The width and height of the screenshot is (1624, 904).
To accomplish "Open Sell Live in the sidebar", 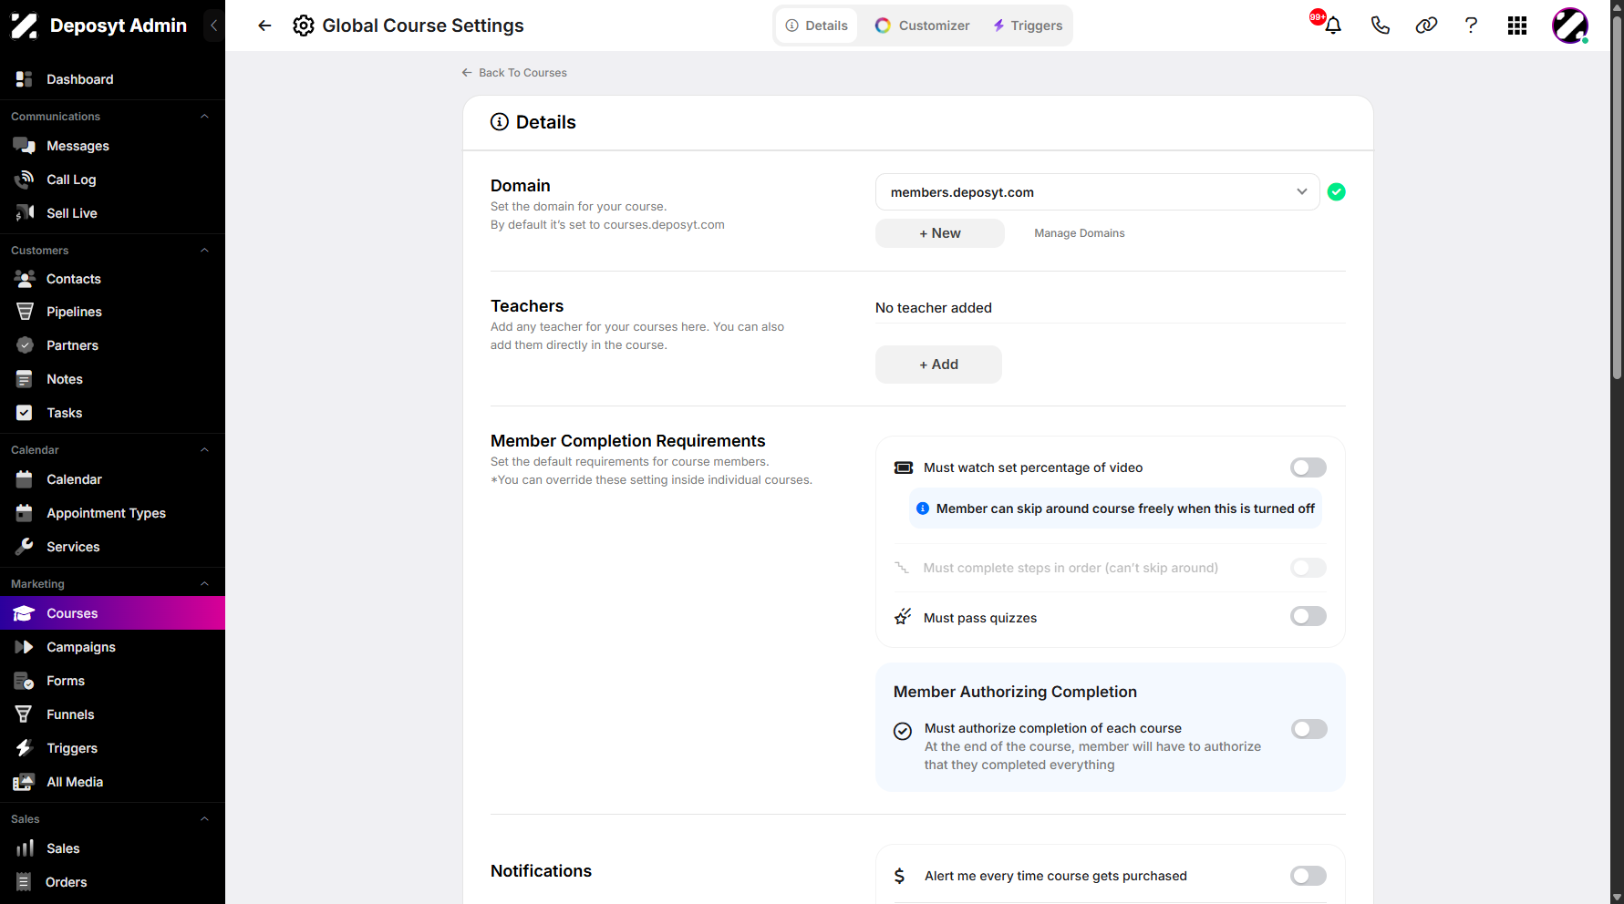I will pos(112,213).
